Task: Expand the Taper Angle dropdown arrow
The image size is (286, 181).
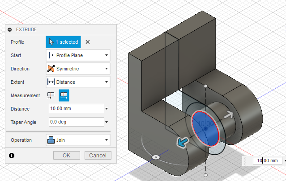Action: (107, 122)
